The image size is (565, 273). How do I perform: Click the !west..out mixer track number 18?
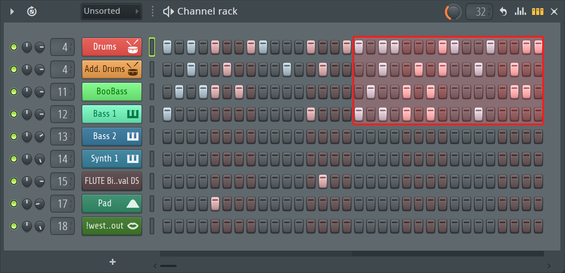(x=62, y=226)
